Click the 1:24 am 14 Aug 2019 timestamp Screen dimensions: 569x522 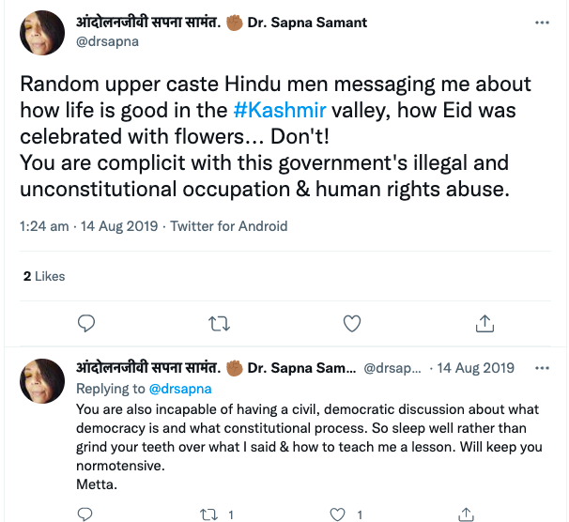click(90, 226)
